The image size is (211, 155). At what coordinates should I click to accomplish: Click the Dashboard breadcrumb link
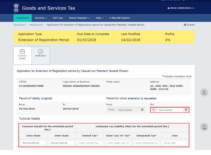click(19, 25)
